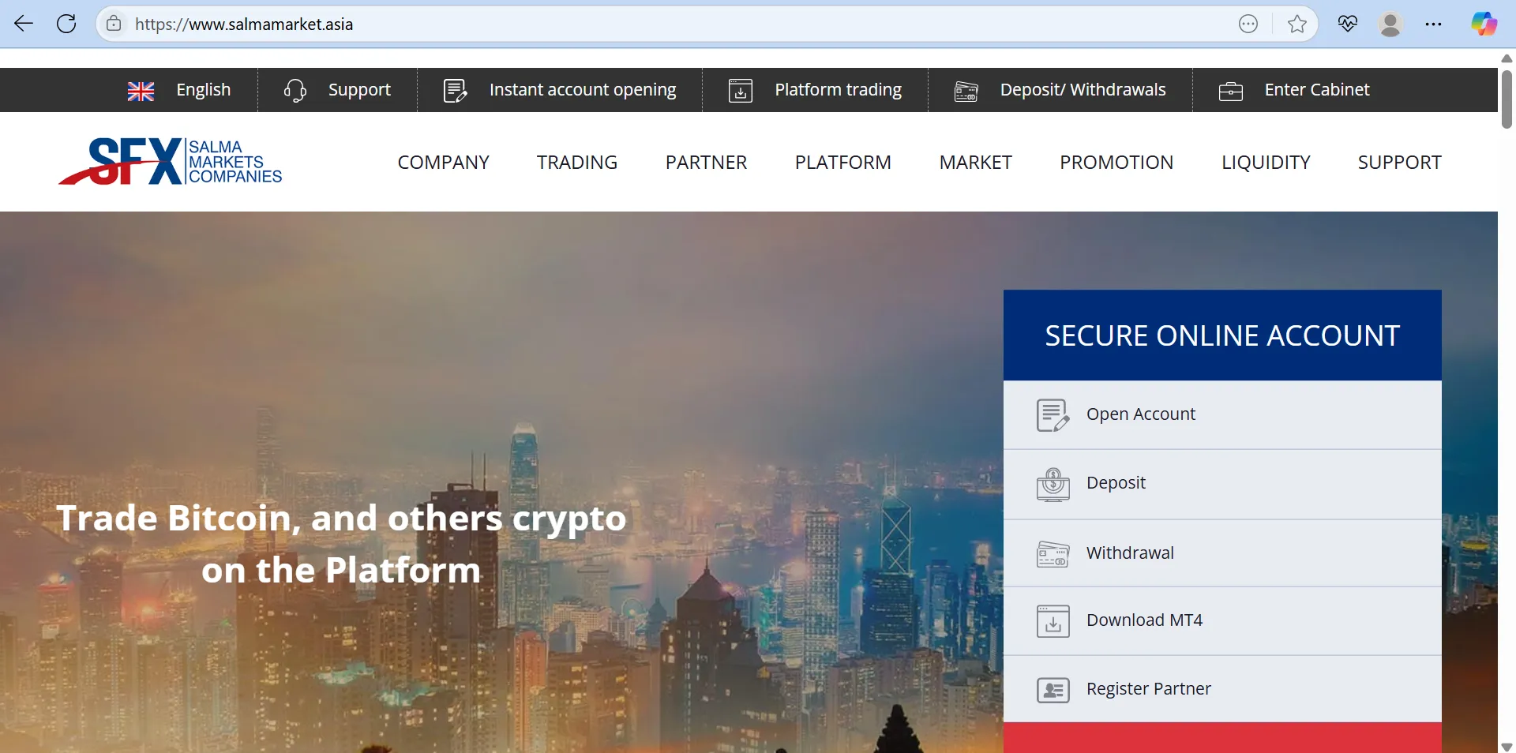Open the Copilot sidebar icon
The image size is (1516, 753).
1484,24
